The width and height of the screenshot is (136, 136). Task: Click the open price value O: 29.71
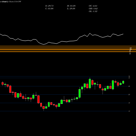50,6
